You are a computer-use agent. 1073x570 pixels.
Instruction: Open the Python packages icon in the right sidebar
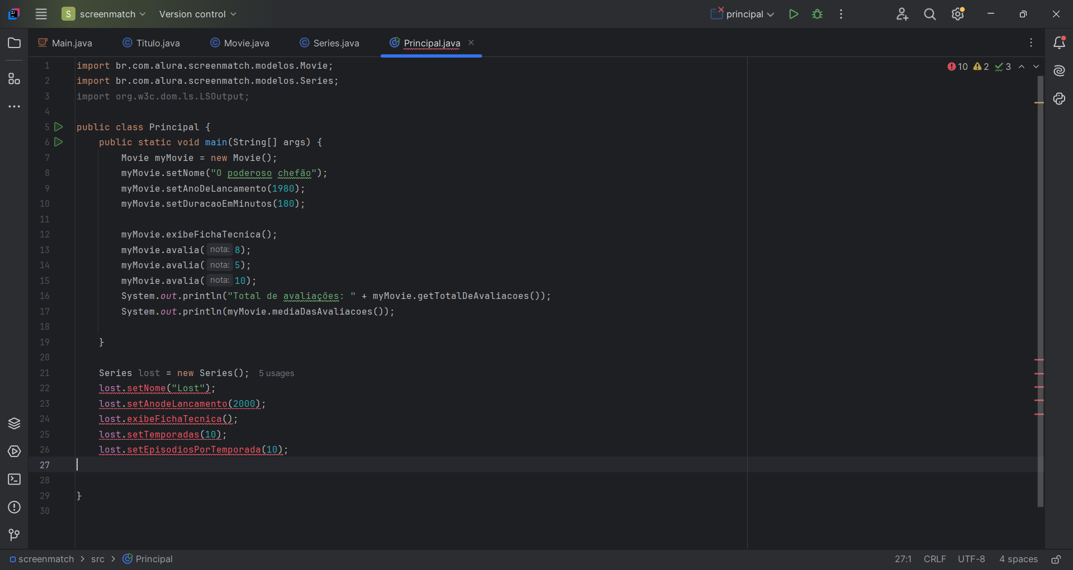click(1059, 99)
